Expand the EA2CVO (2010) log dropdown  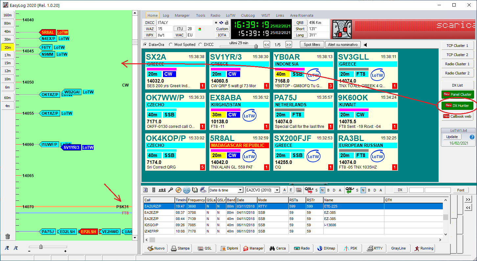[x=277, y=190]
